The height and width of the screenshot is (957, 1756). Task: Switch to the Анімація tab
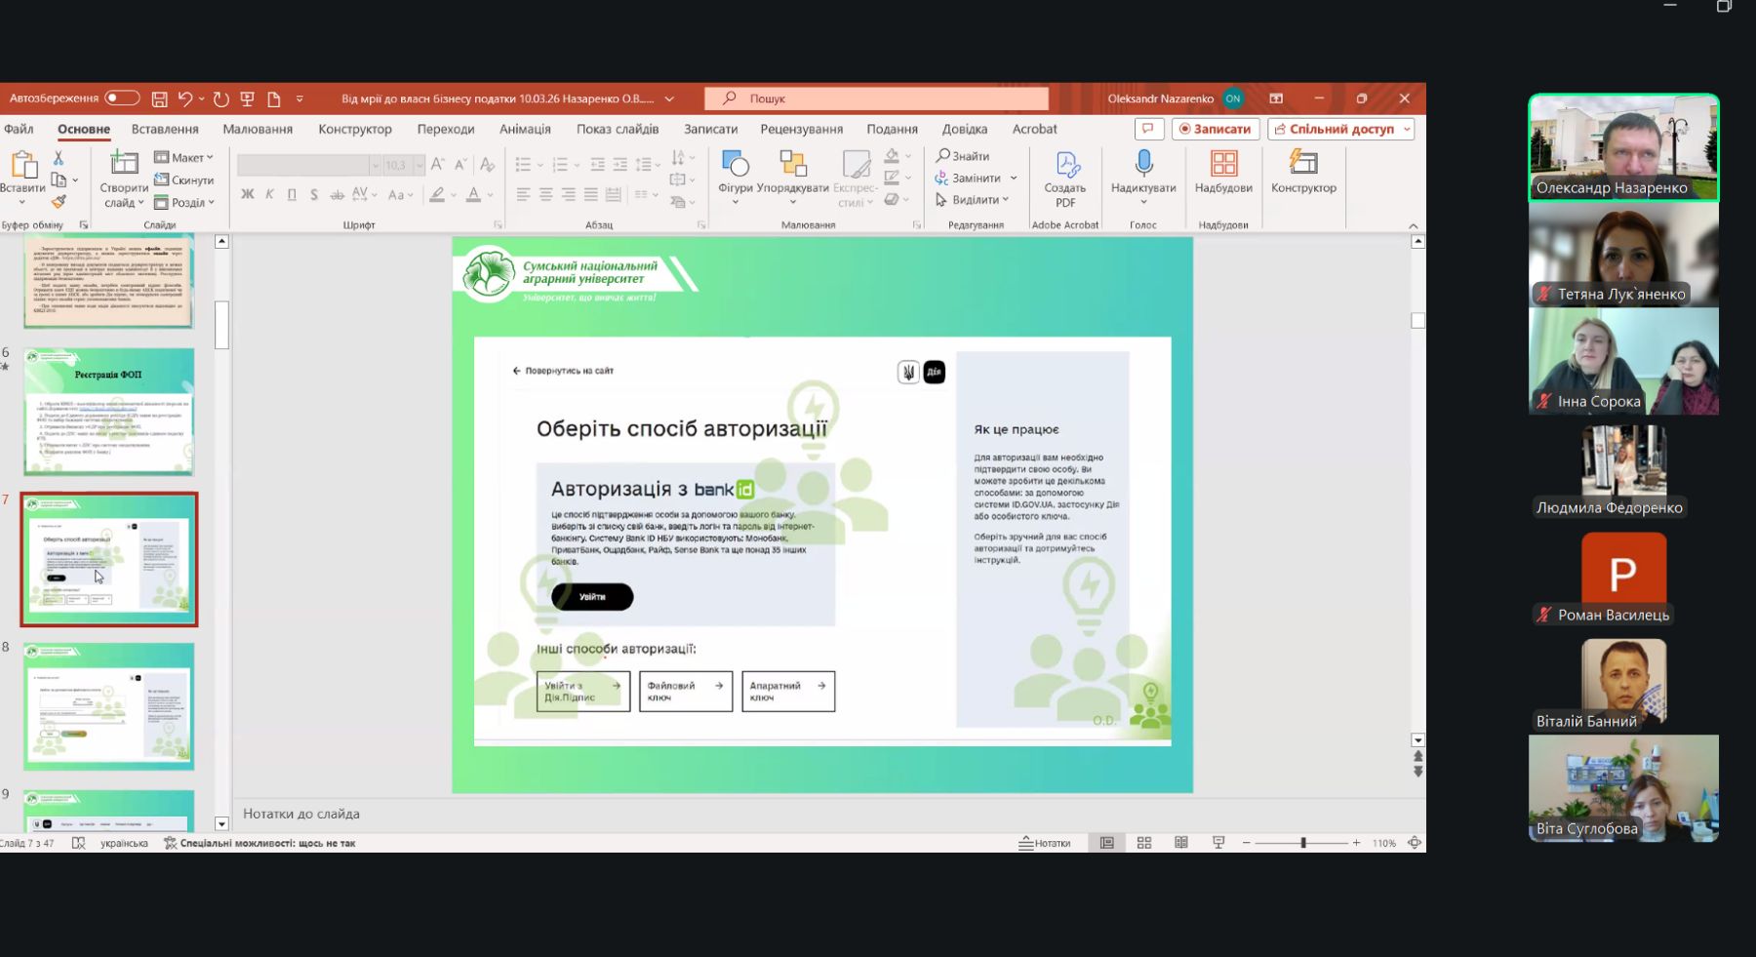pos(525,129)
